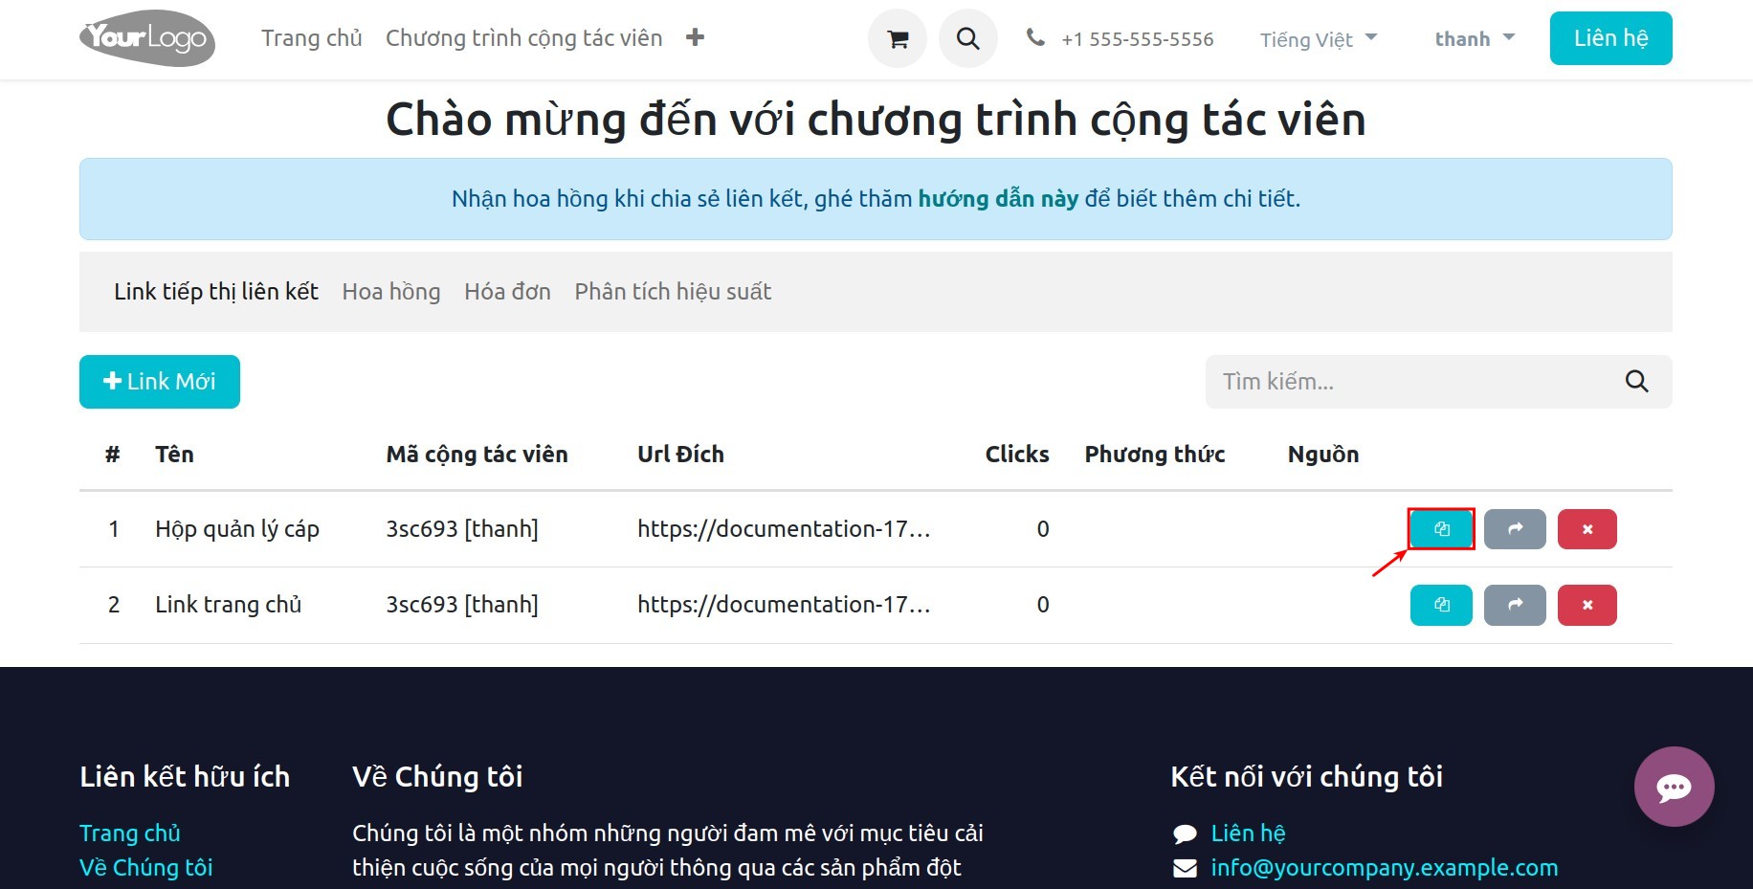Expand the plus menu in the navbar
The width and height of the screenshot is (1753, 889).
pos(694,36)
